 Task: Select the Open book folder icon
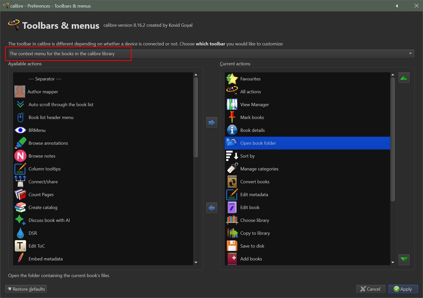[232, 143]
